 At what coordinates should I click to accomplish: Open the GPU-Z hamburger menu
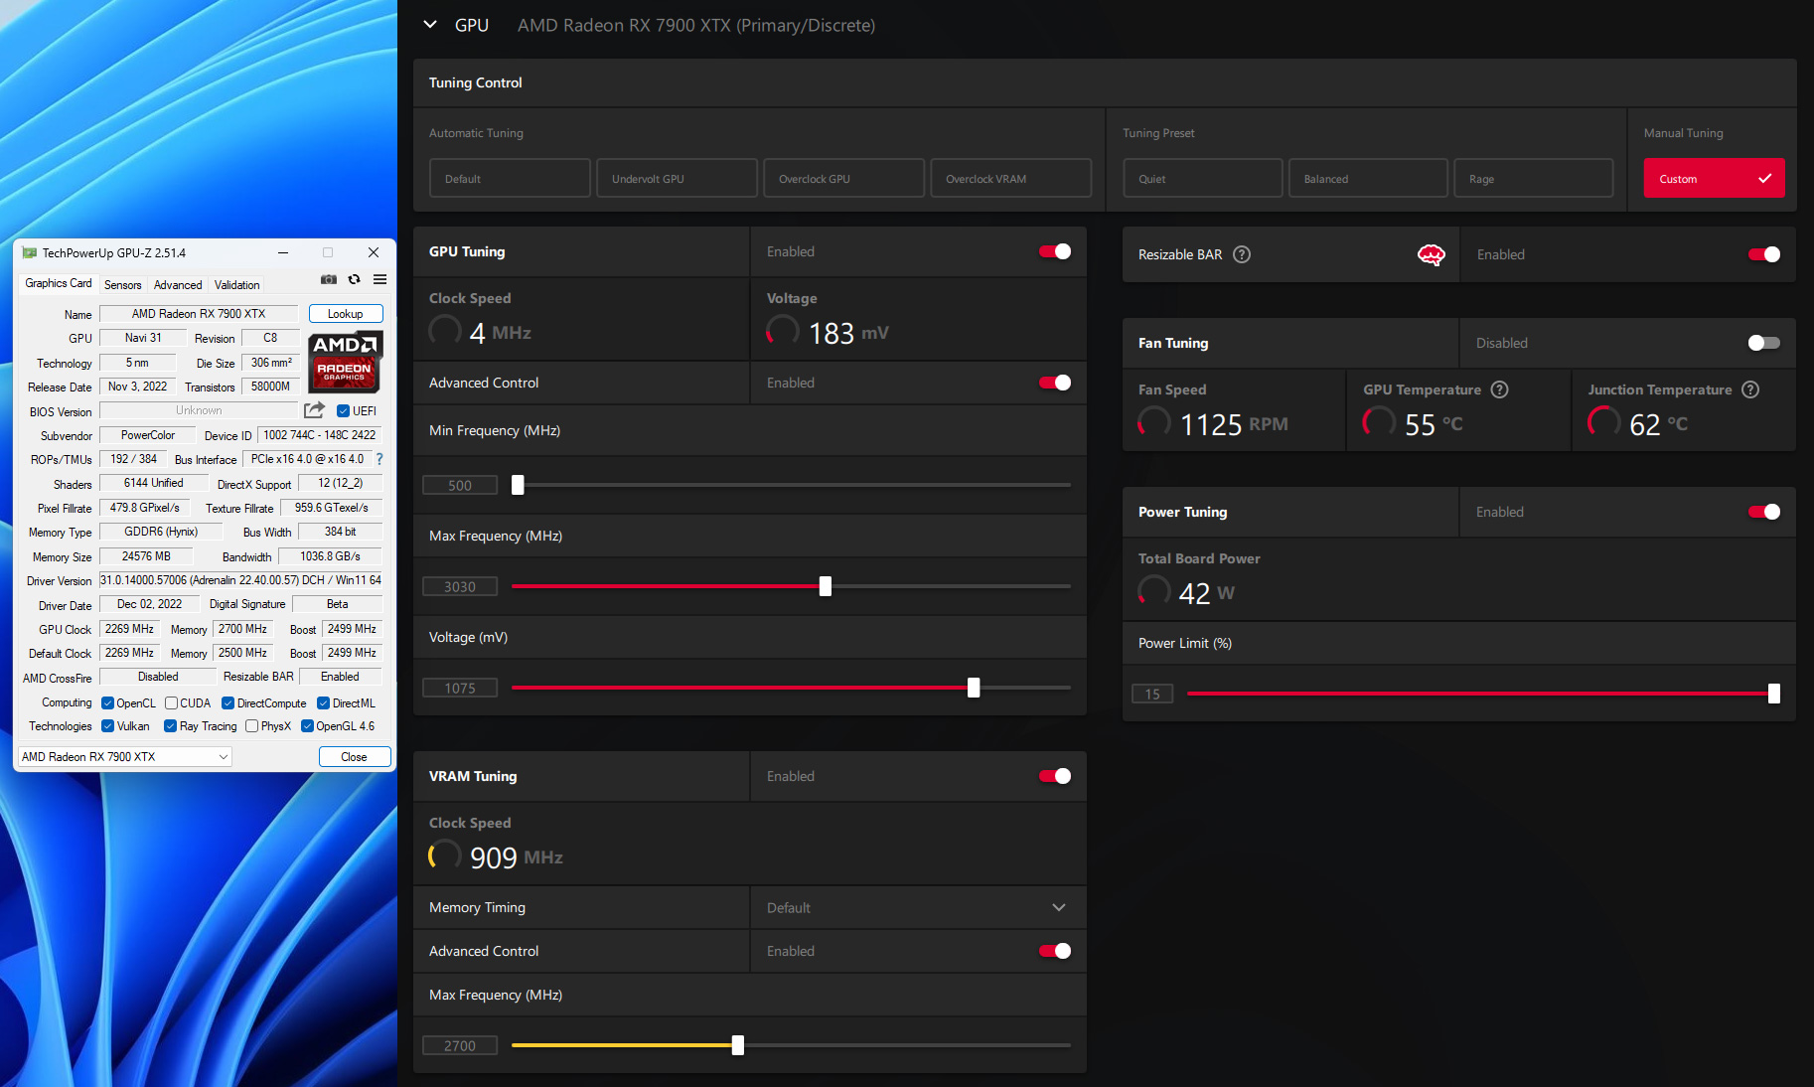click(x=379, y=280)
